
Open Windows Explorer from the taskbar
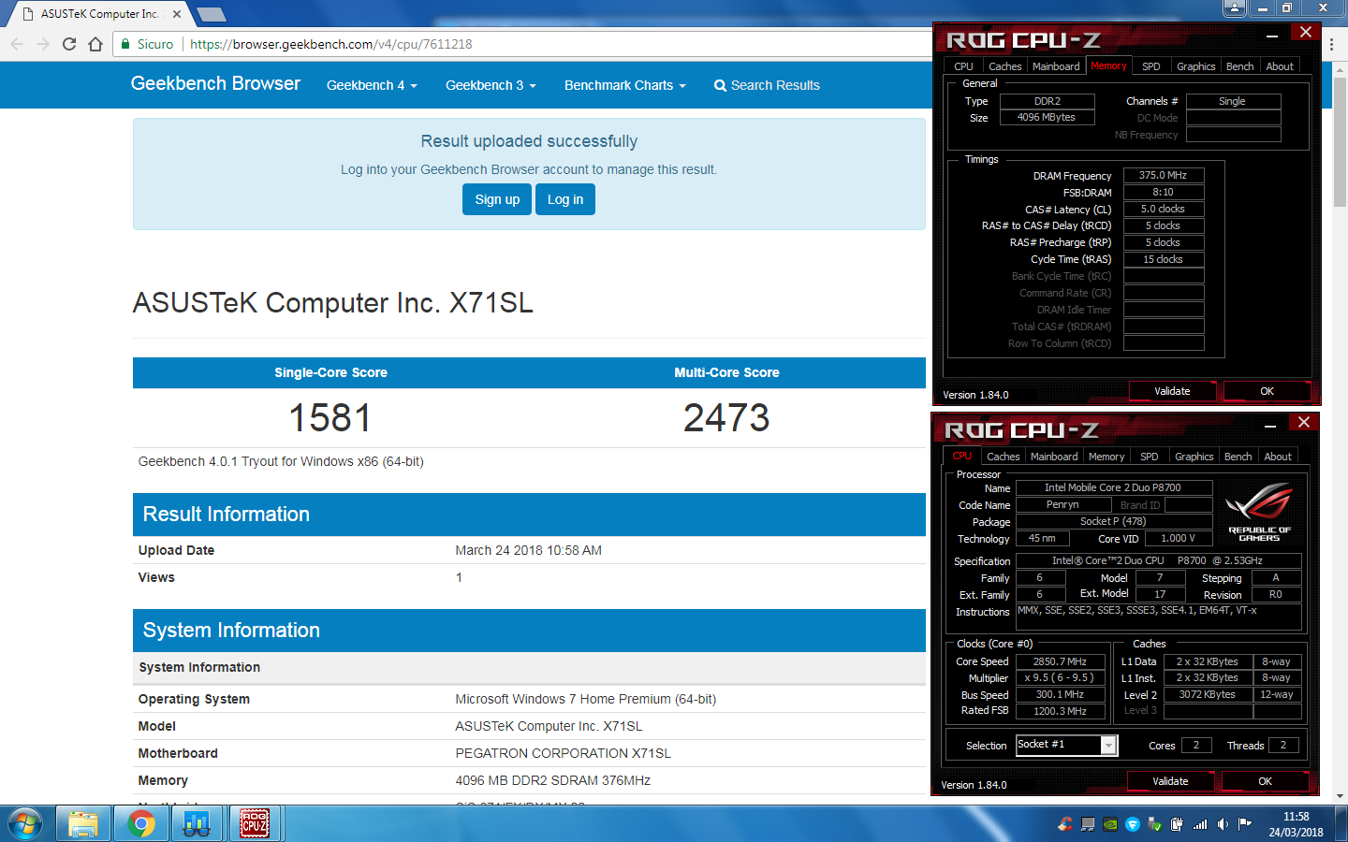click(83, 824)
